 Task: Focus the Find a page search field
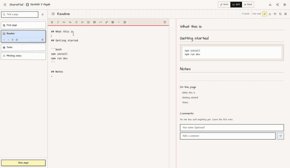point(20,15)
